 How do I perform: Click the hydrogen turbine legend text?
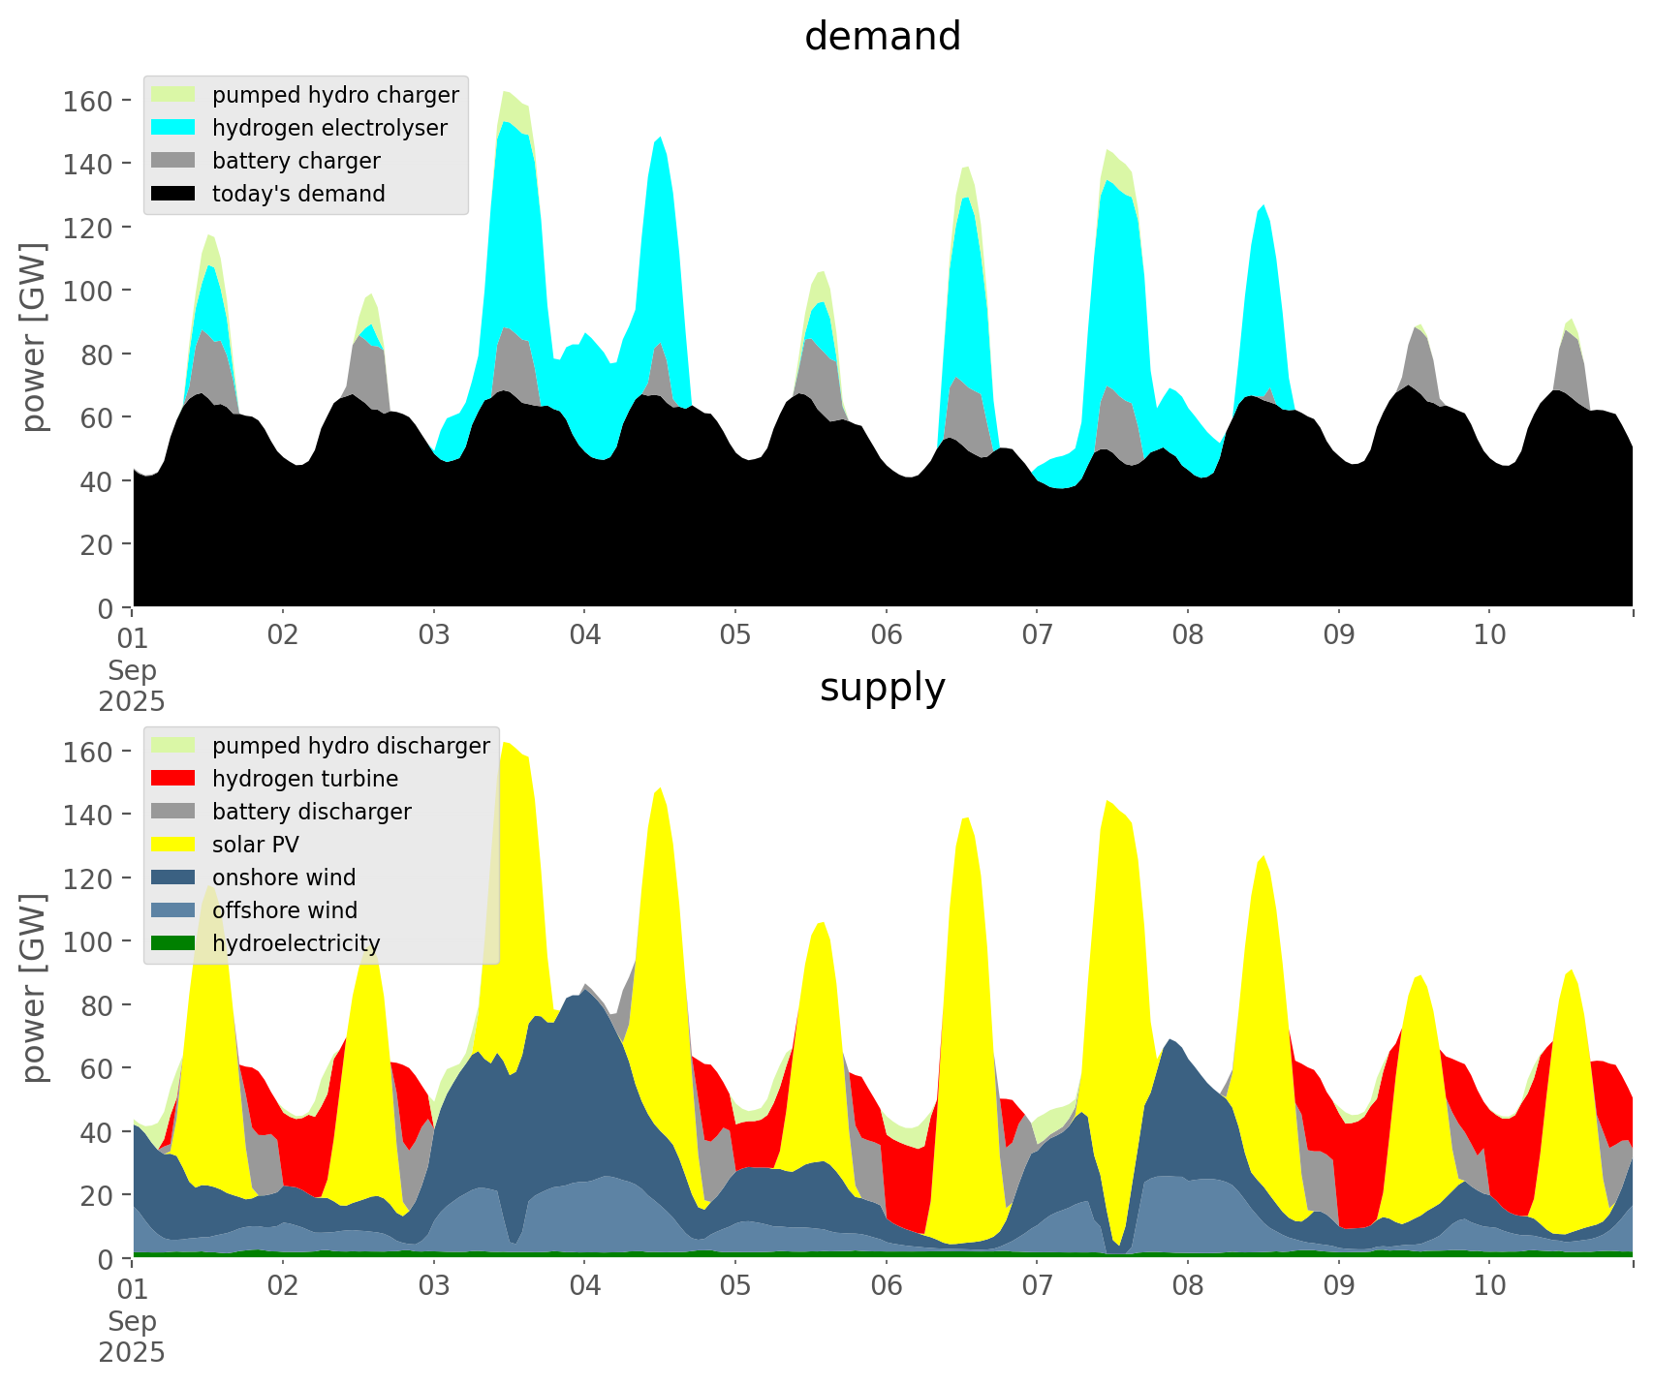pos(305,779)
